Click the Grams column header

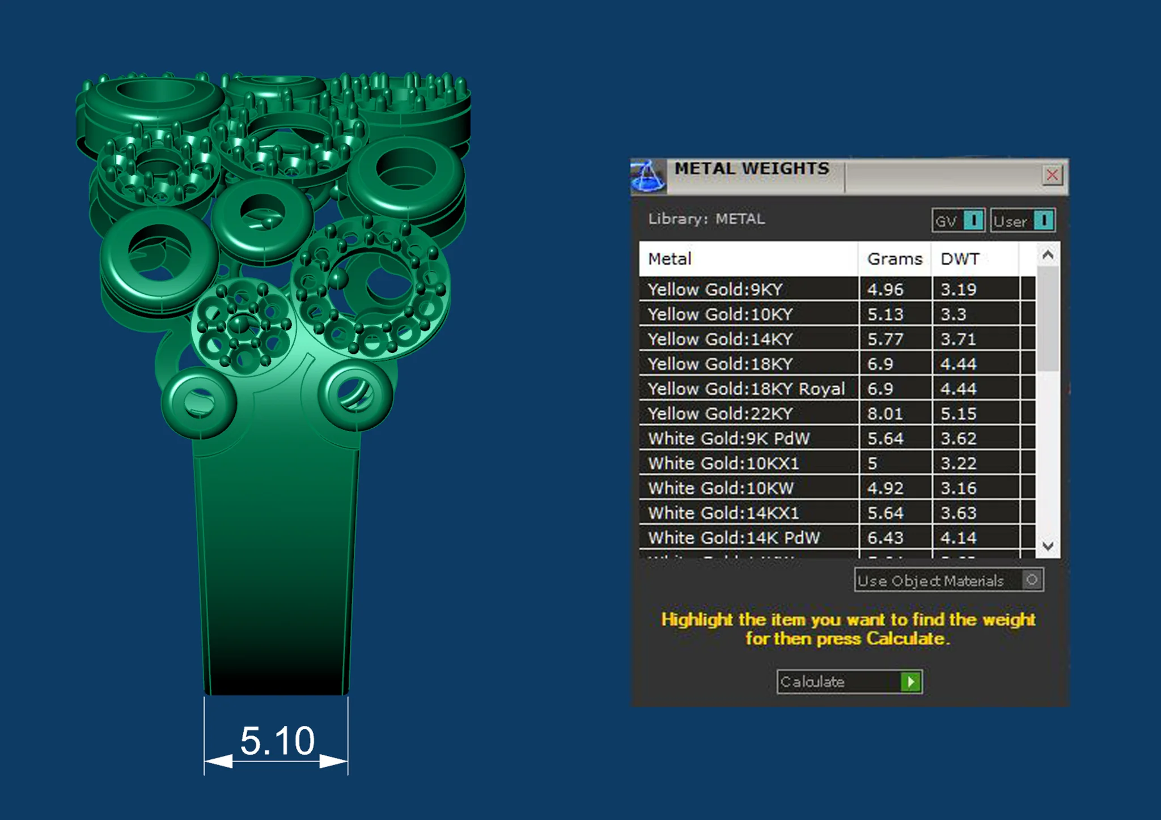(895, 259)
